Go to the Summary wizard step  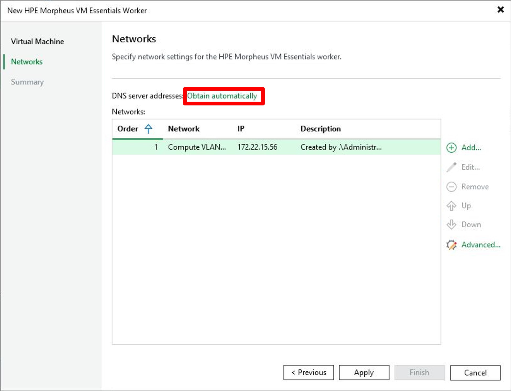click(x=27, y=82)
